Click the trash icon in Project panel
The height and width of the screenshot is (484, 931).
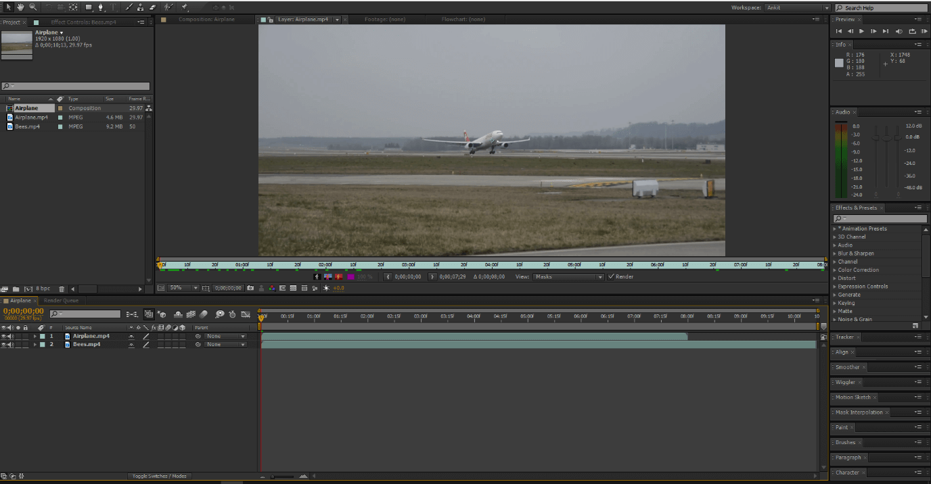62,289
